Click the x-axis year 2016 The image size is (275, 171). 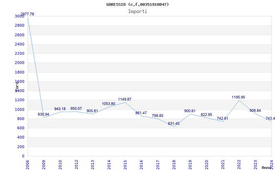[142, 165]
